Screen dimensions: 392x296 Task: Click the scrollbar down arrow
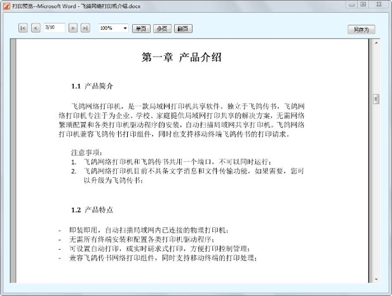376,279
